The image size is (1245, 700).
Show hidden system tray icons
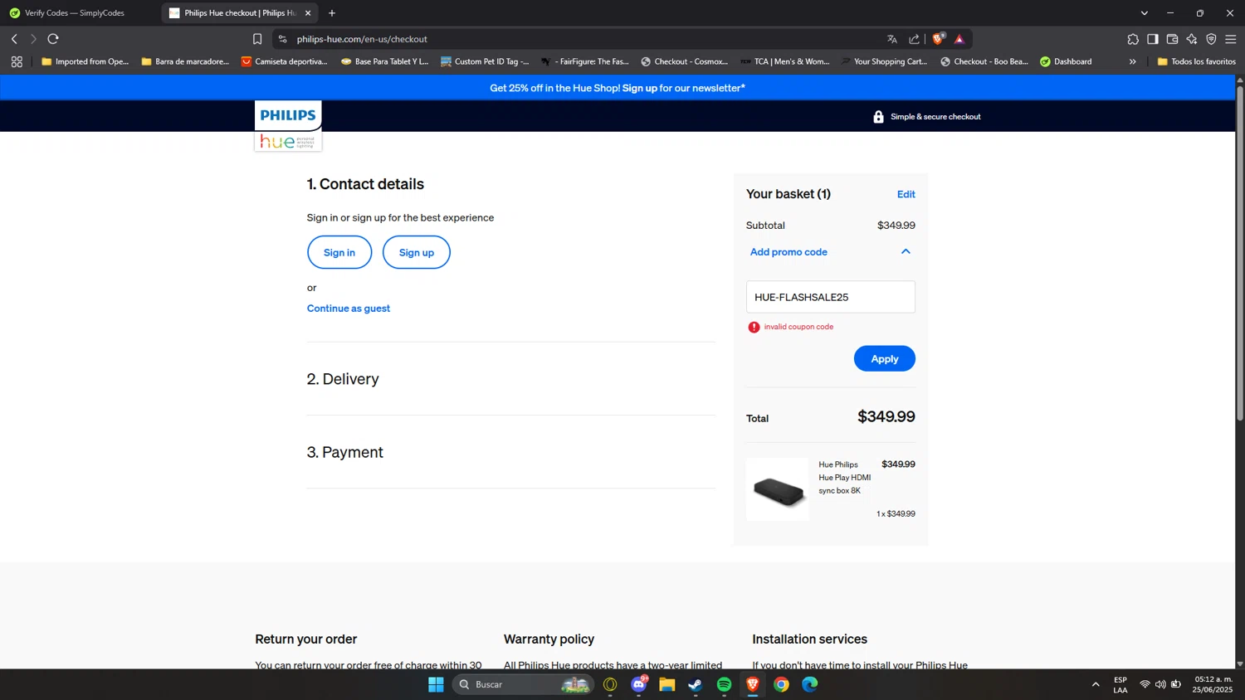1096,684
